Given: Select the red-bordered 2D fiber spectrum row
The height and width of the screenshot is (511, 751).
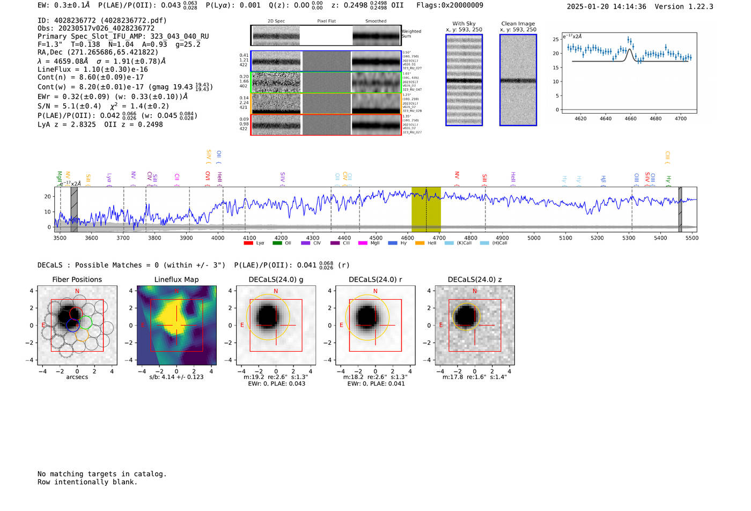Looking at the screenshot, I should tap(326, 125).
